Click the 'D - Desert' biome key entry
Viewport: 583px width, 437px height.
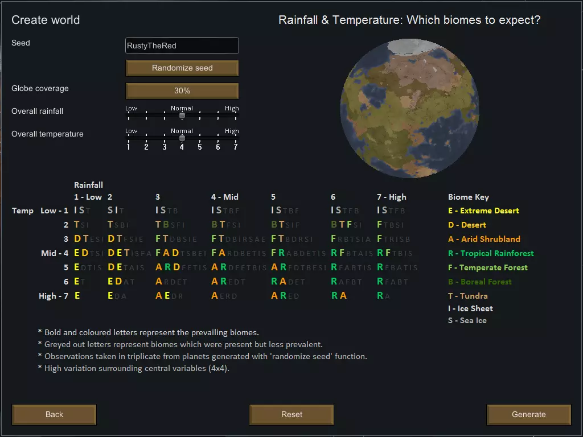pyautogui.click(x=467, y=225)
